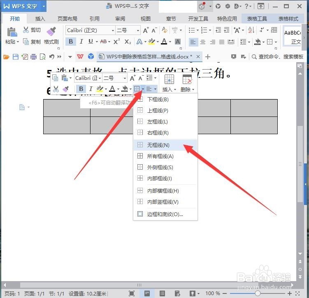
Task: Open Calibri font name dropdown in ribbon
Action: tap(113, 30)
